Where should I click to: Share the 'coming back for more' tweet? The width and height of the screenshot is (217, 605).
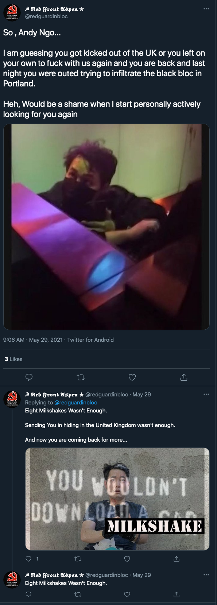coord(177,559)
